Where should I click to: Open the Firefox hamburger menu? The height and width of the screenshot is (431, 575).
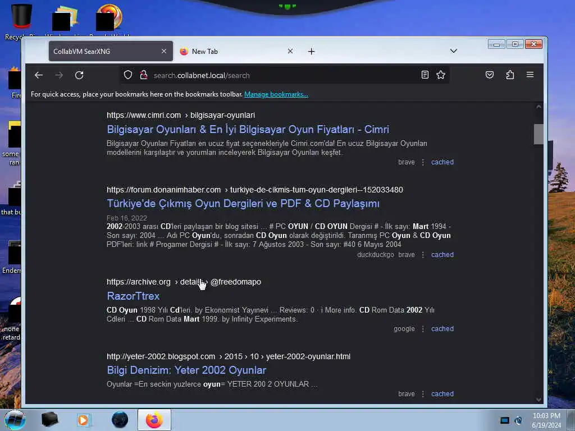(530, 75)
